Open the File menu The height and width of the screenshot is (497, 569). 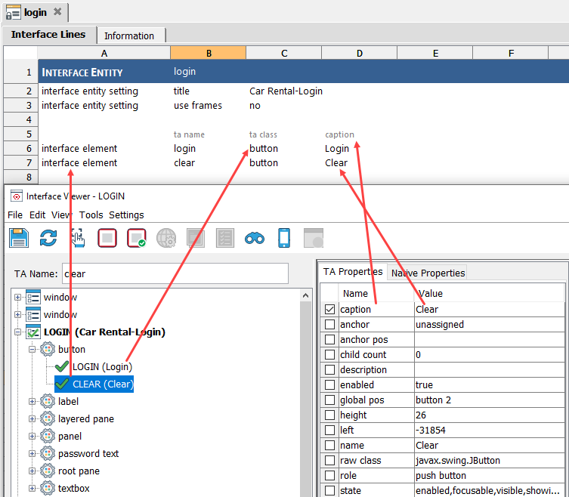15,215
